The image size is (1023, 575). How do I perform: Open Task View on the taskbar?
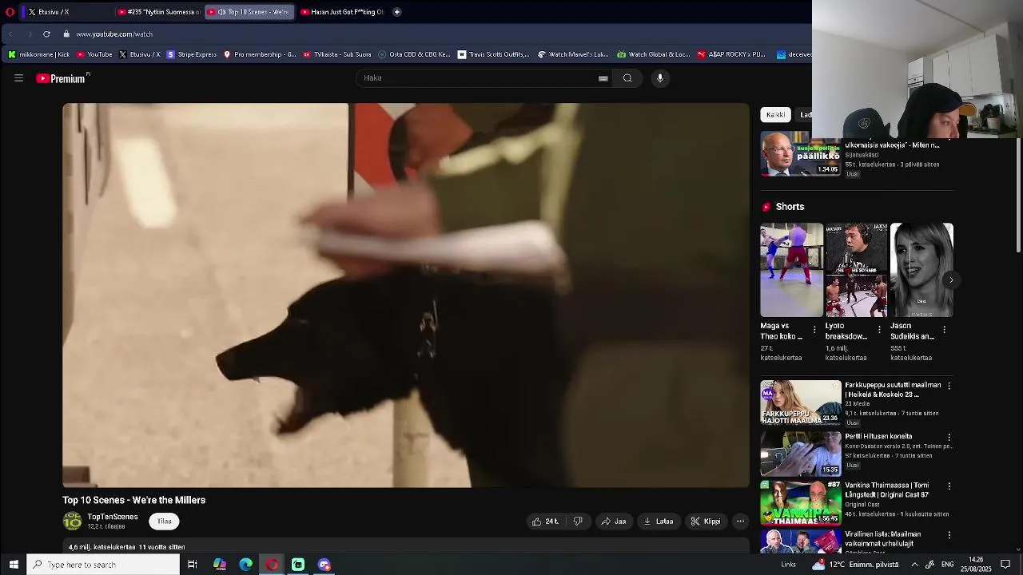[193, 565]
